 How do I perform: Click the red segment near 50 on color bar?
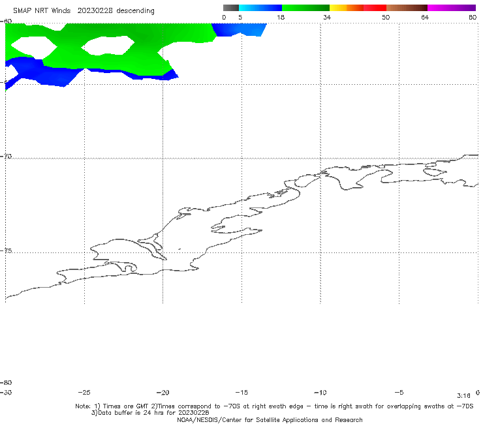pos(375,8)
